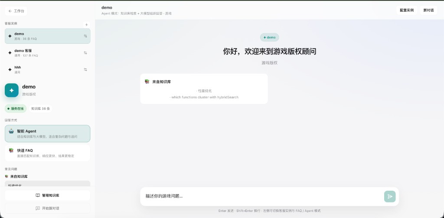Image resolution: width=444 pixels, height=218 pixels.
Task: Open 管理知识库
Action: (48, 195)
